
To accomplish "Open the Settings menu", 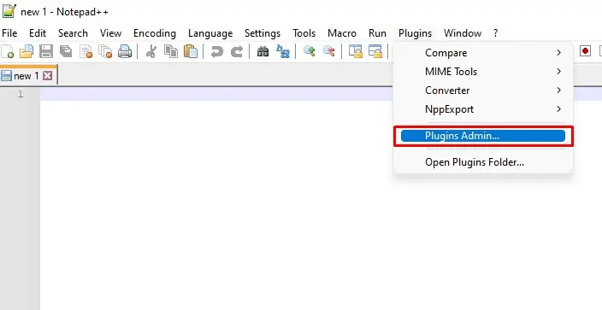I will 263,33.
